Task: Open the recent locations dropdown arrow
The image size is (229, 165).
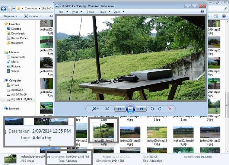Action: [14, 9]
